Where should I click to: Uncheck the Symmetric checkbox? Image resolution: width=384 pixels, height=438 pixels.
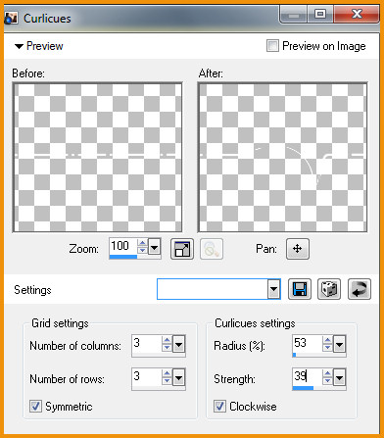point(35,407)
